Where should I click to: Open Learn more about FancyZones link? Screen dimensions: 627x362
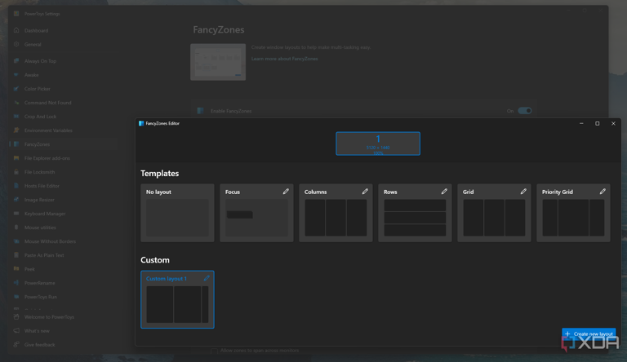click(x=284, y=59)
